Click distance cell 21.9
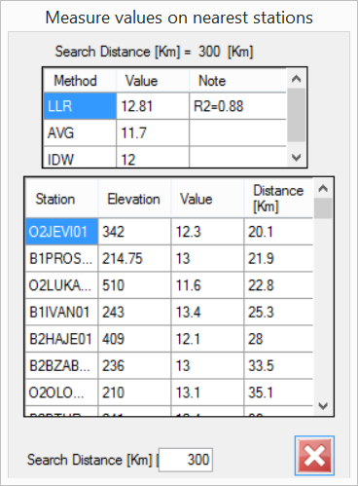 click(278, 258)
